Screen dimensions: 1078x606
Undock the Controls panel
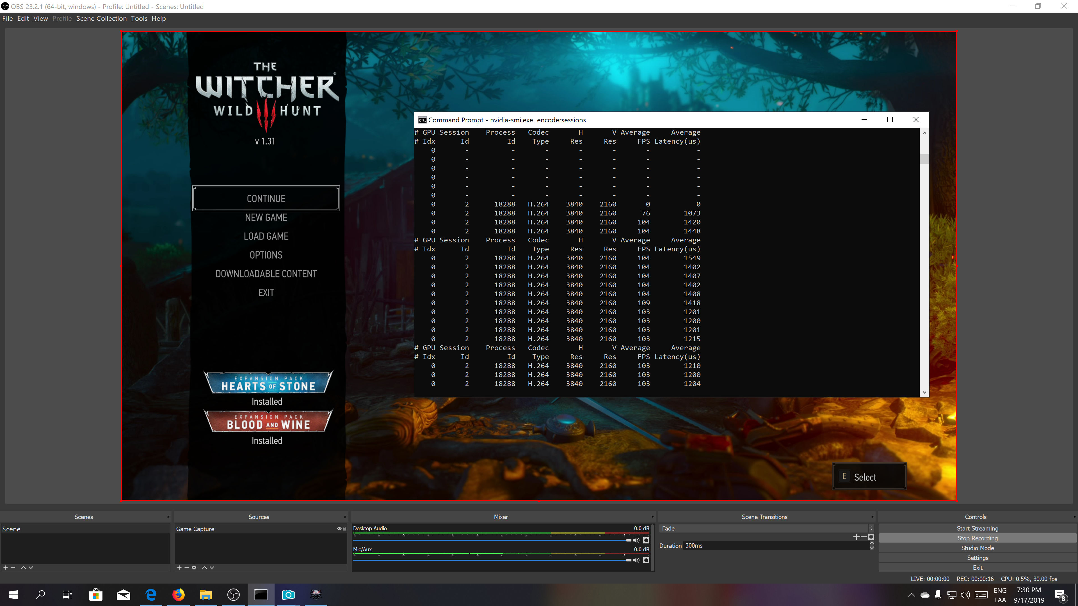coord(1074,517)
